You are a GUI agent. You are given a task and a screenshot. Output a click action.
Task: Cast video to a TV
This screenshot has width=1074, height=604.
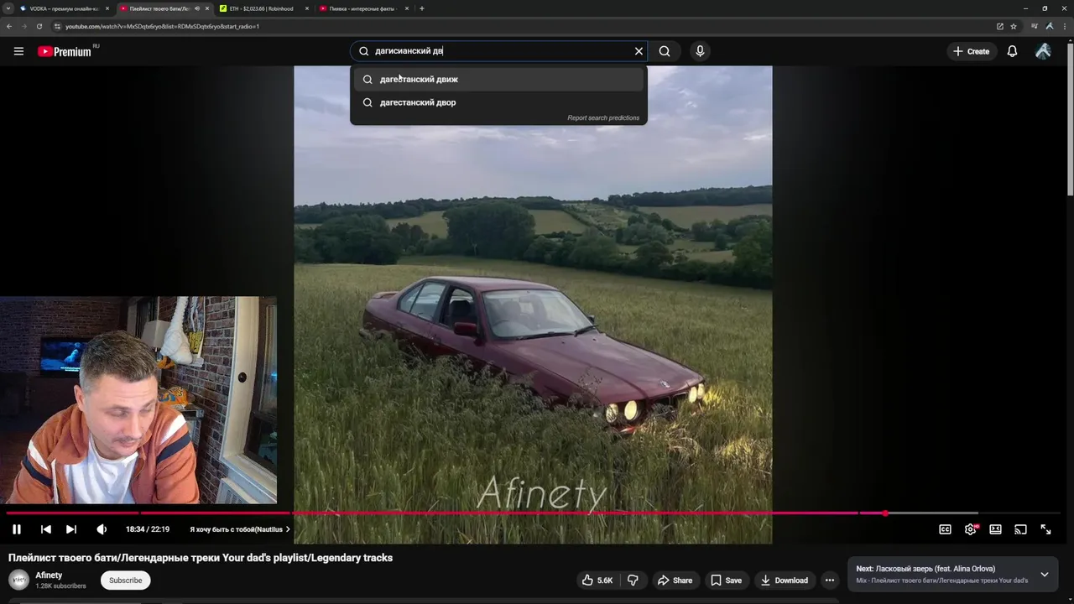click(x=1020, y=529)
